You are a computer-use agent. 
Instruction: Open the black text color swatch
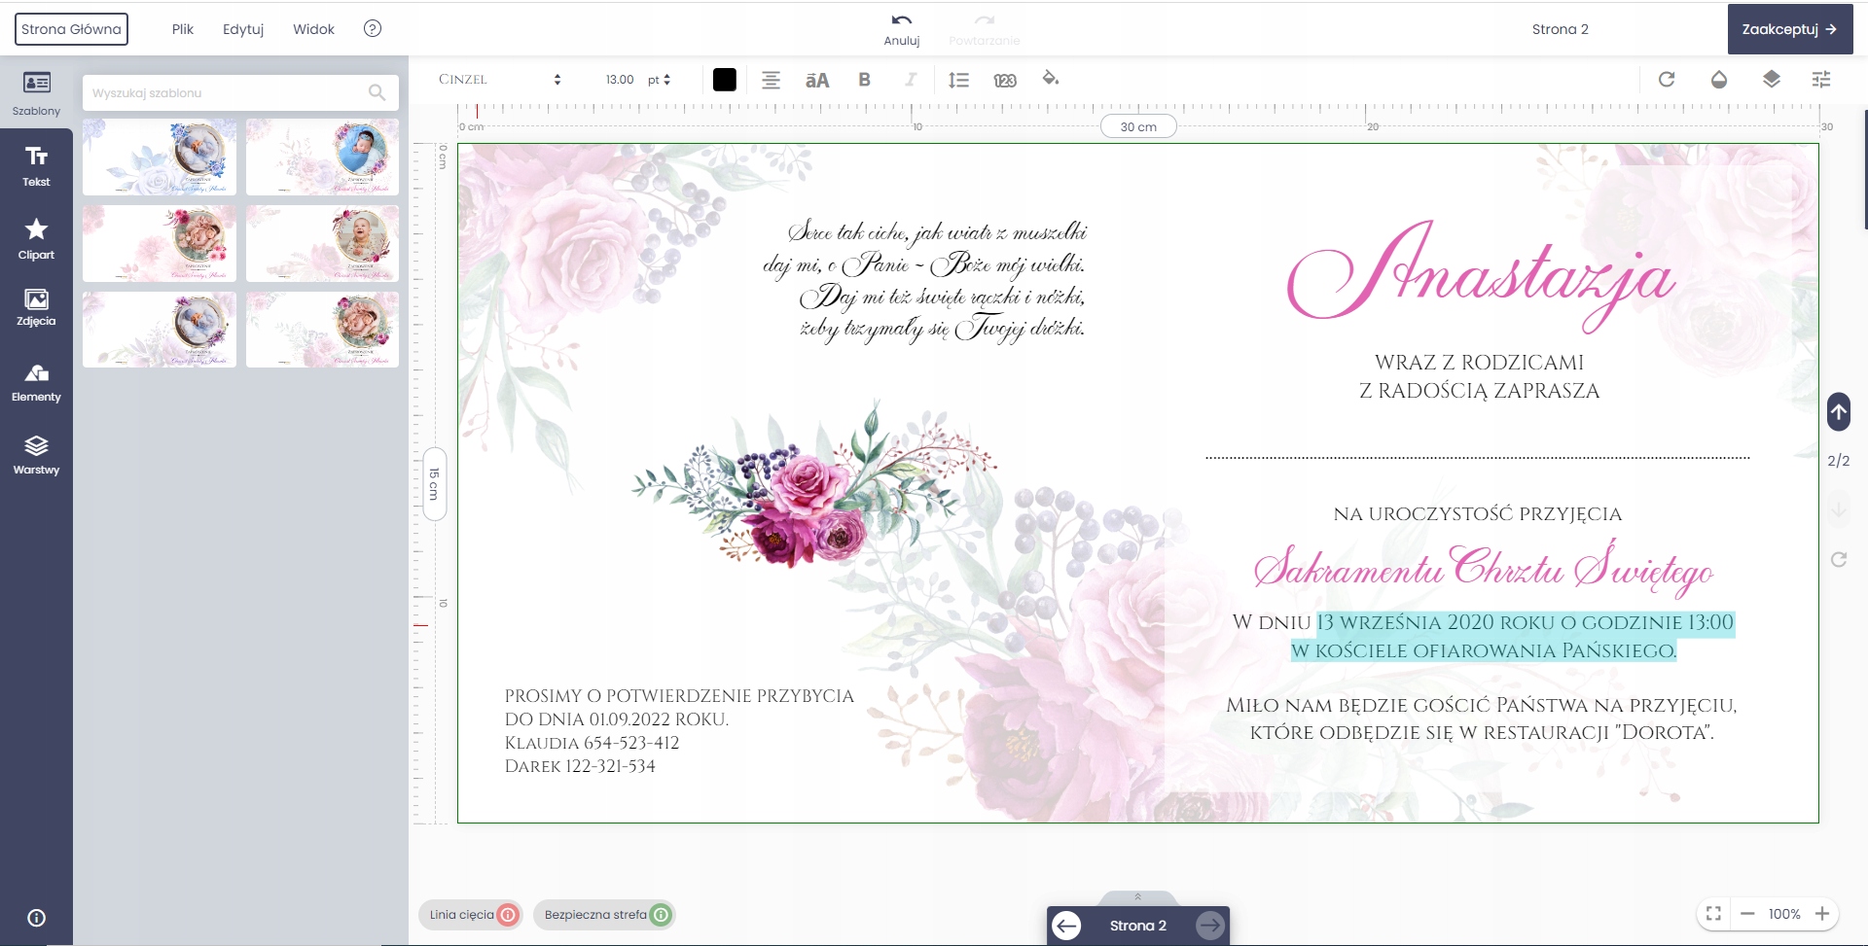(724, 80)
